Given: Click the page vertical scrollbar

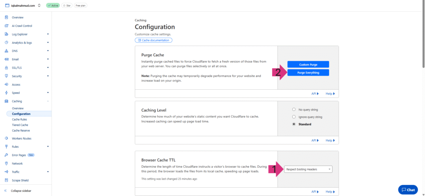Looking at the screenshot, I should (x=423, y=34).
